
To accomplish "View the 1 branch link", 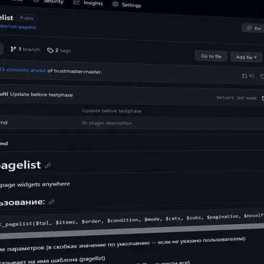I will 25,49.
